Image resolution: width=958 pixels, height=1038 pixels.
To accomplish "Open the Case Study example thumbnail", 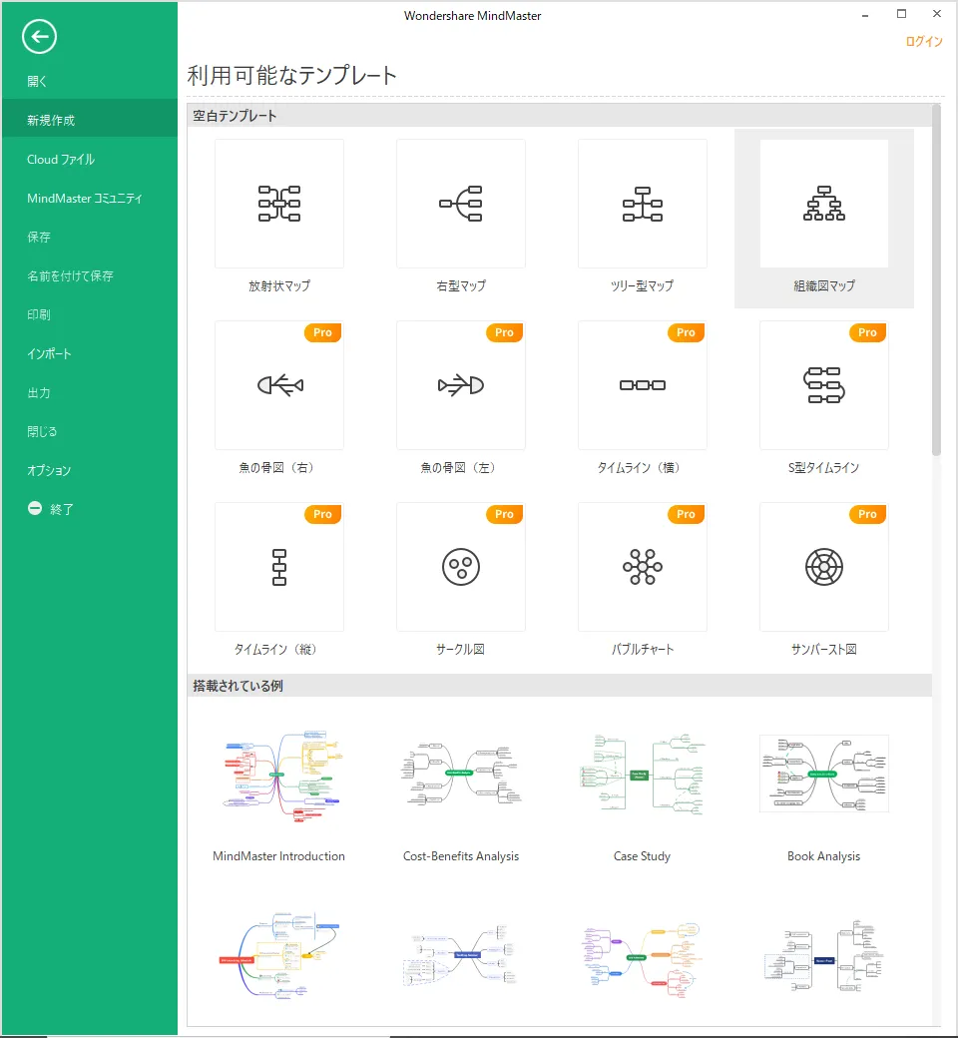I will pos(643,774).
